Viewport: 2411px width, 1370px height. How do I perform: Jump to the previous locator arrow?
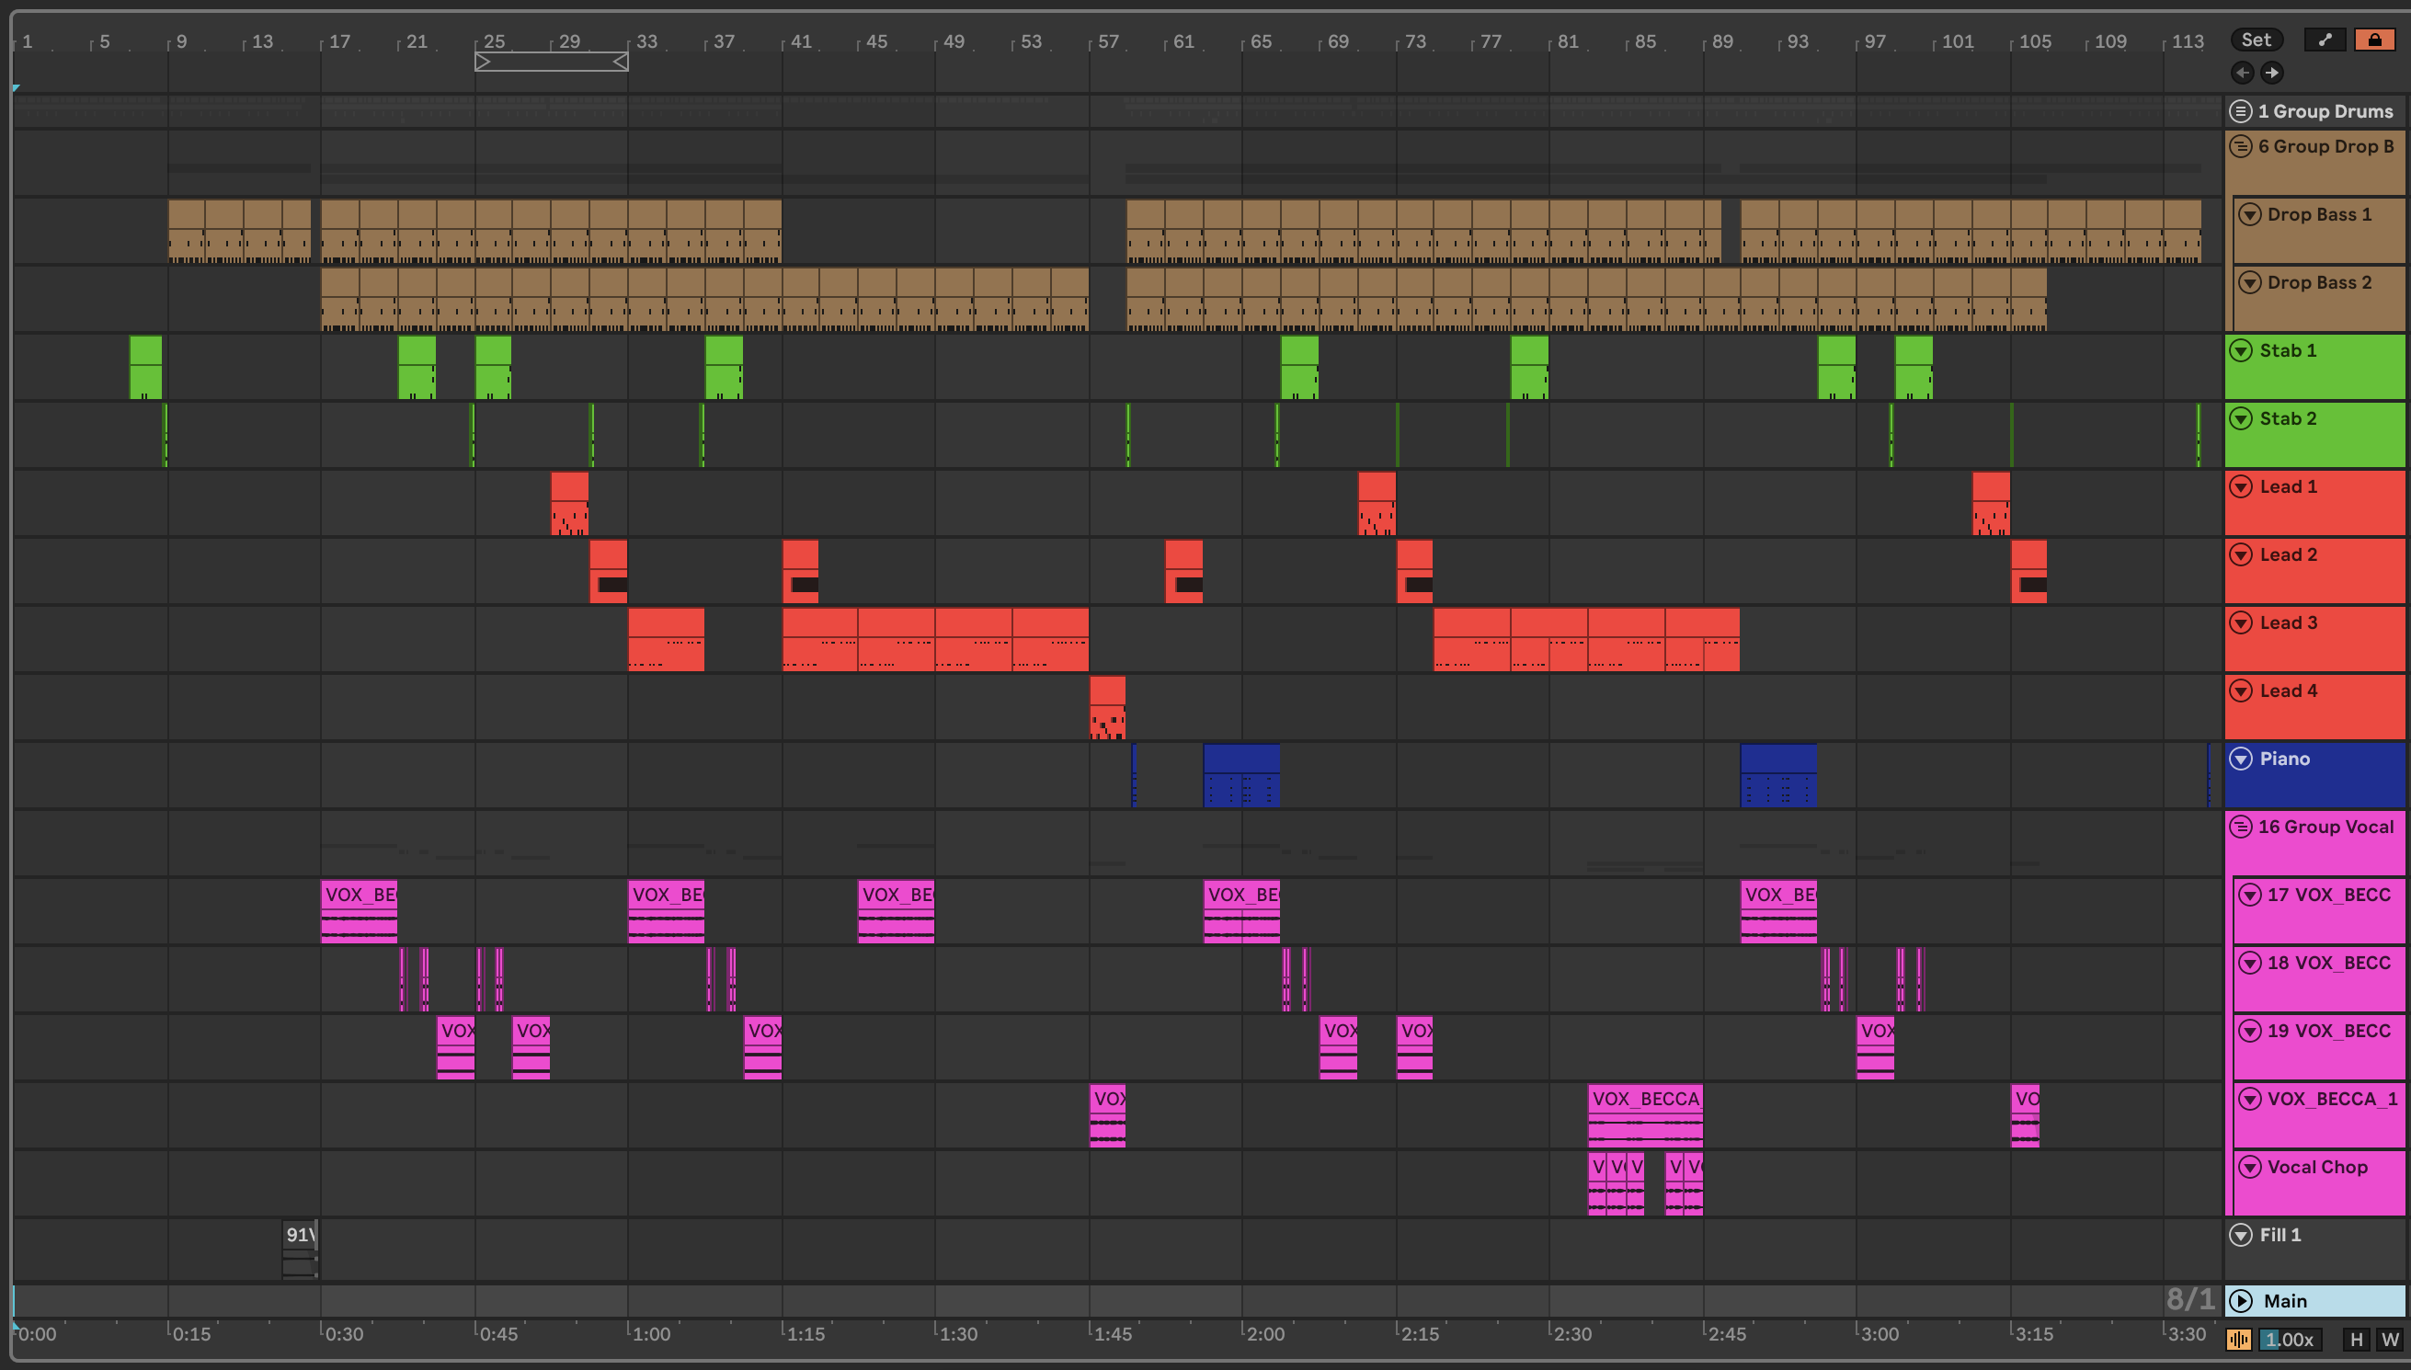pos(2242,73)
